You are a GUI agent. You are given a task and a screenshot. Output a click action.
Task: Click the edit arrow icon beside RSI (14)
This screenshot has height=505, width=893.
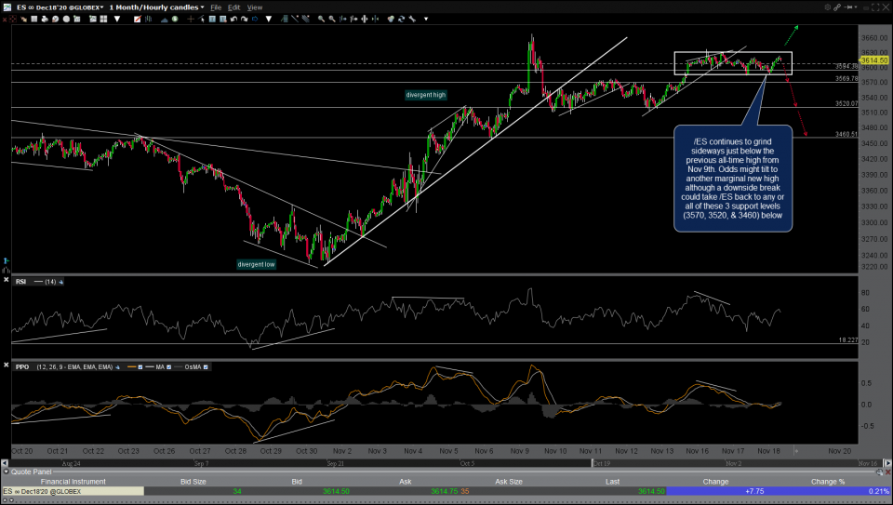coord(61,282)
